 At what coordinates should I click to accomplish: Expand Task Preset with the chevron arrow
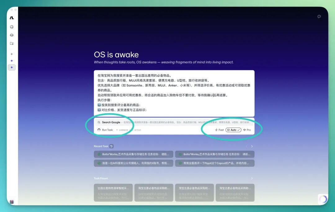coord(252,178)
